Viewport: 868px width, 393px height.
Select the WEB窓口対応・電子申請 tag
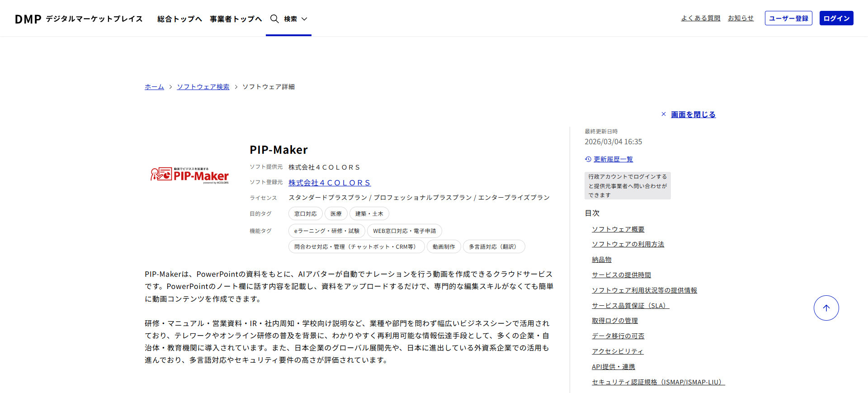405,231
